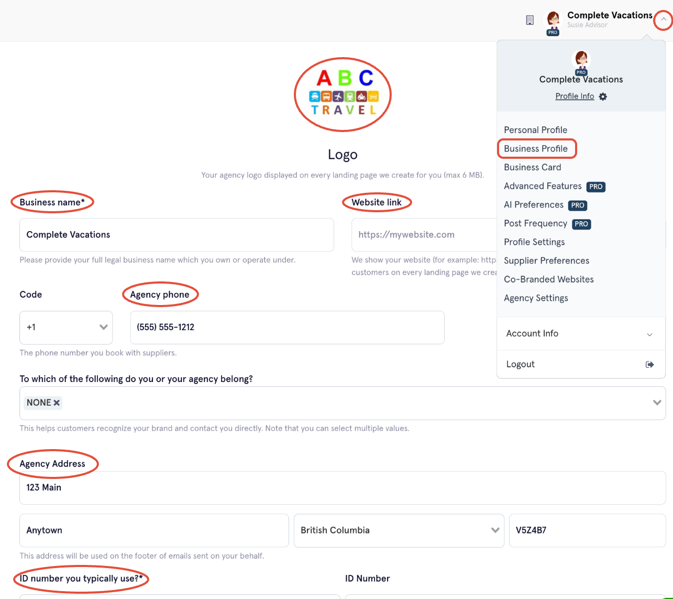Click the Logo heading text
Screen dimensions: 673x599
click(343, 155)
